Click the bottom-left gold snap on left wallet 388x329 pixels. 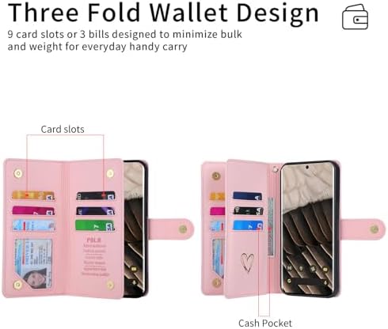click(x=17, y=285)
